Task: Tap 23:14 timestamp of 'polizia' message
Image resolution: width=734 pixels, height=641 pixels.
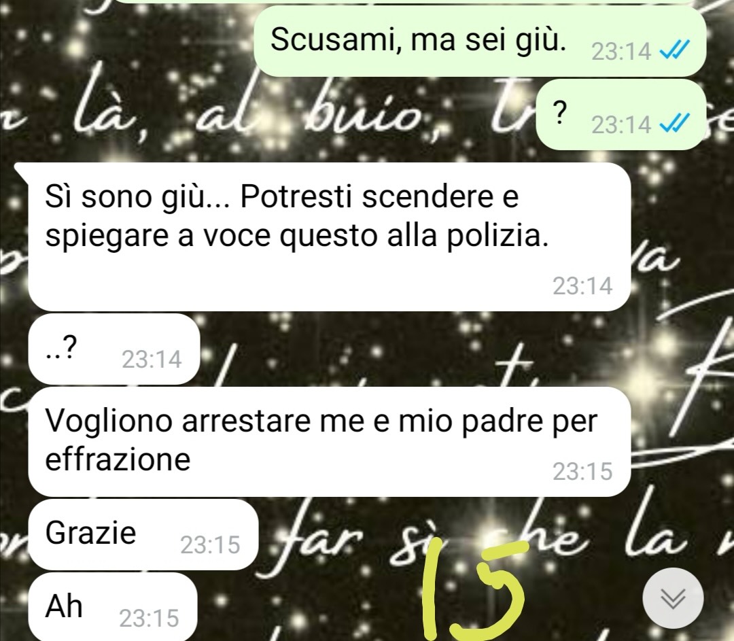Action: click(582, 285)
